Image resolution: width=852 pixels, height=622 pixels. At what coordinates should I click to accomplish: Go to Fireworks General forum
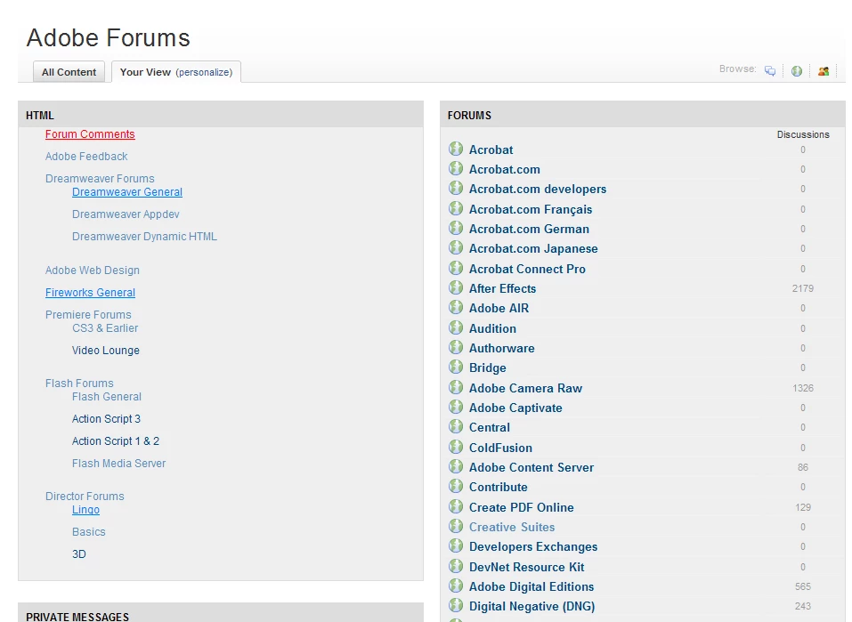90,292
